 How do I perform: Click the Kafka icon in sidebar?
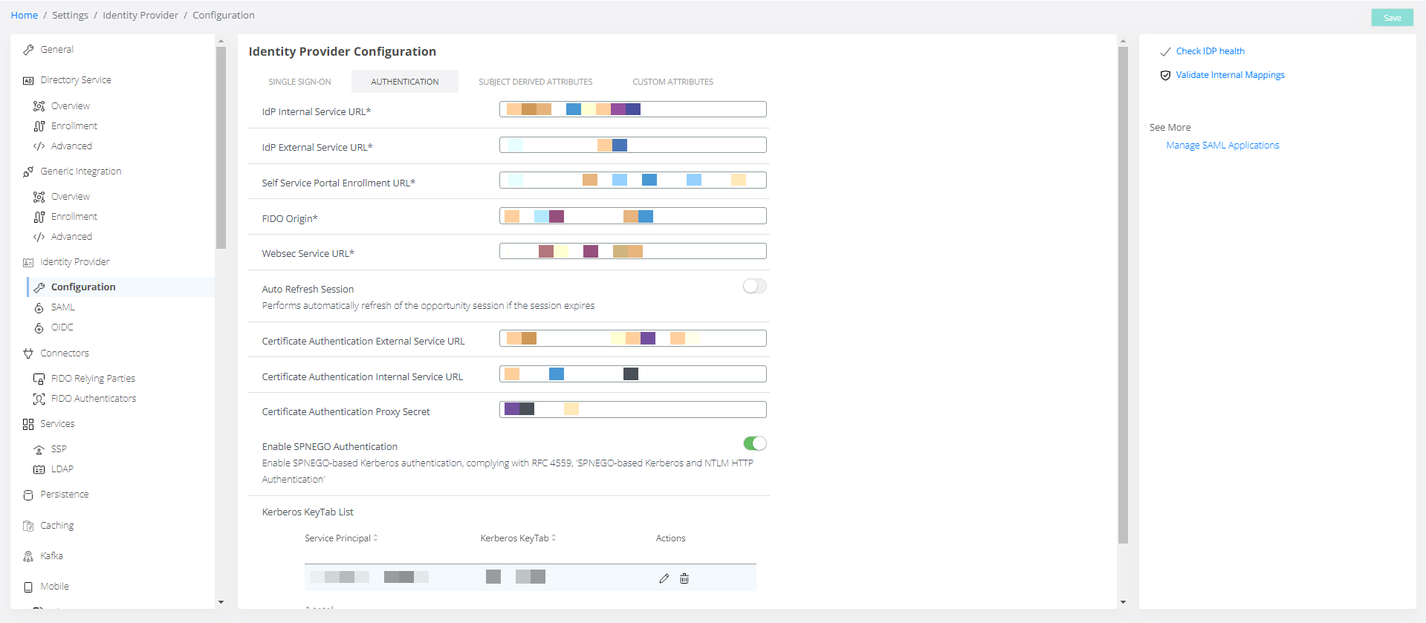(x=28, y=556)
